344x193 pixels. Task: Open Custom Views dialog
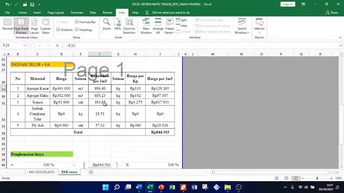(x=45, y=26)
